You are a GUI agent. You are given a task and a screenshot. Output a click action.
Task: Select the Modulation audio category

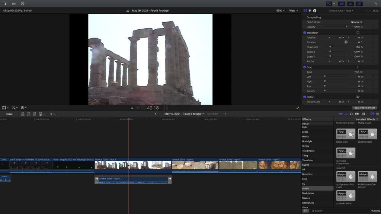coord(308,193)
